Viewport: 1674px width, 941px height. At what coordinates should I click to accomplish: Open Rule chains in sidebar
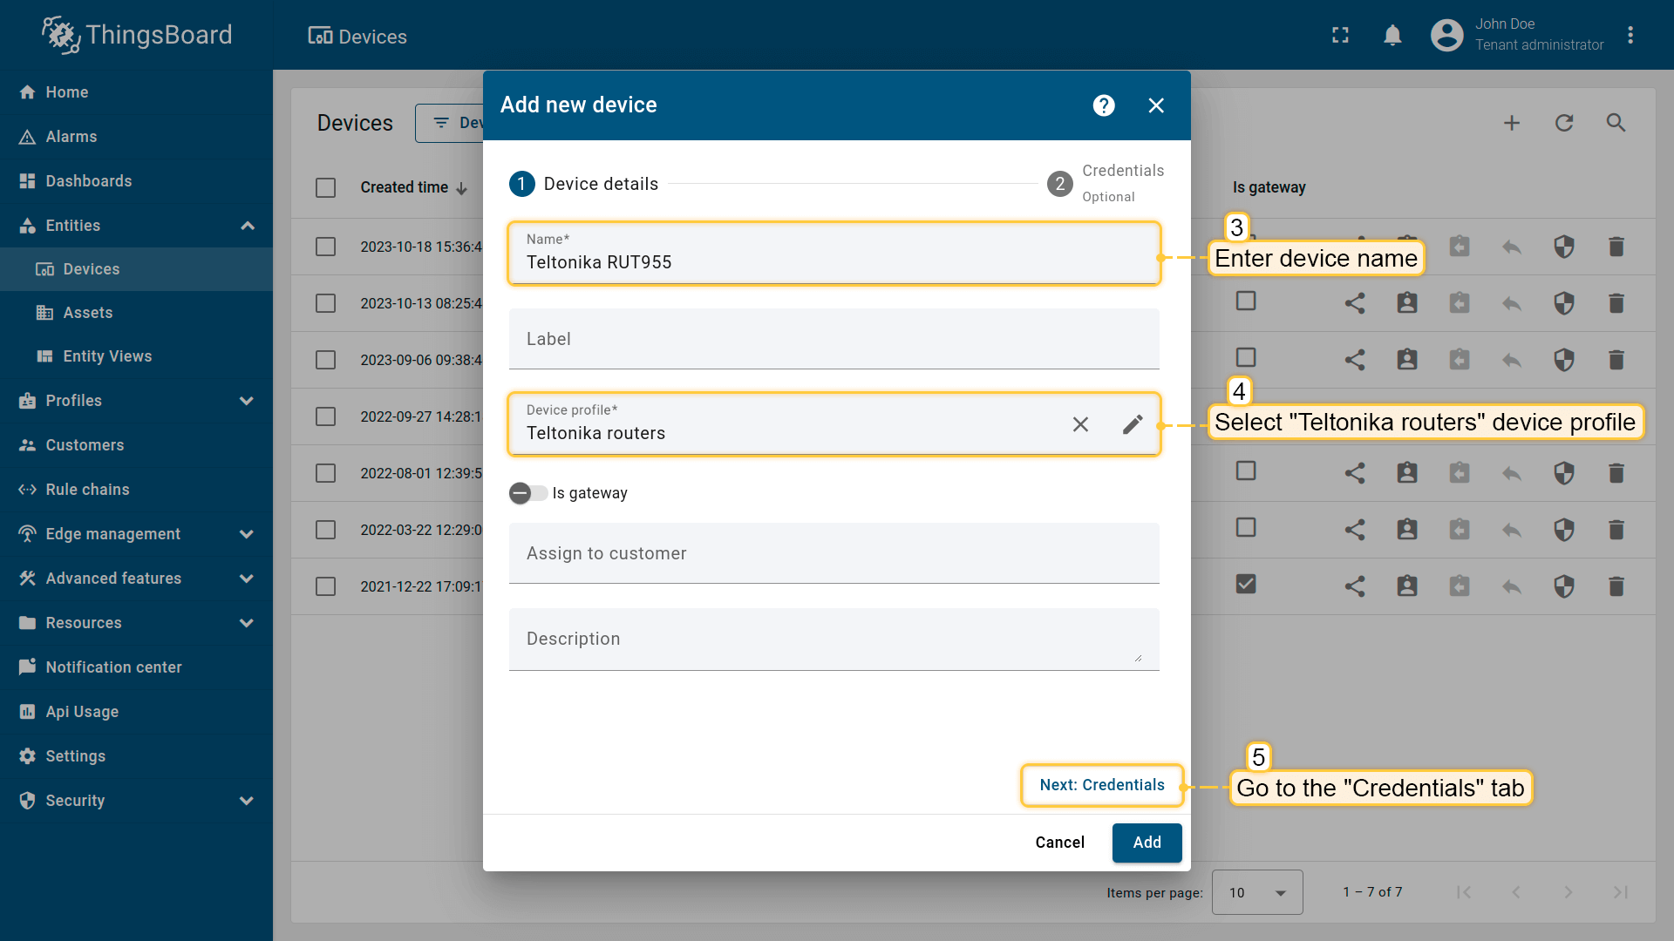pyautogui.click(x=87, y=490)
